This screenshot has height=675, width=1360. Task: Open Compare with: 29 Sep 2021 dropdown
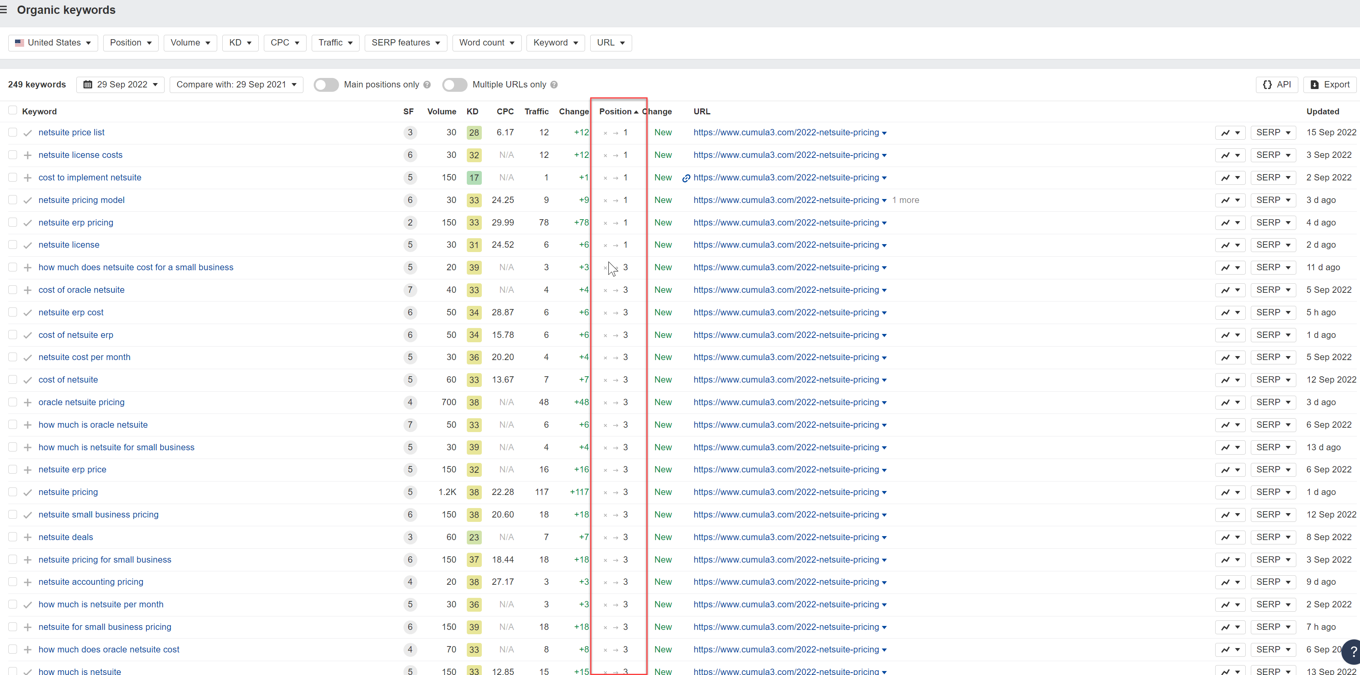coord(237,85)
